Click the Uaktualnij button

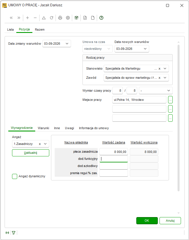pos(31,153)
